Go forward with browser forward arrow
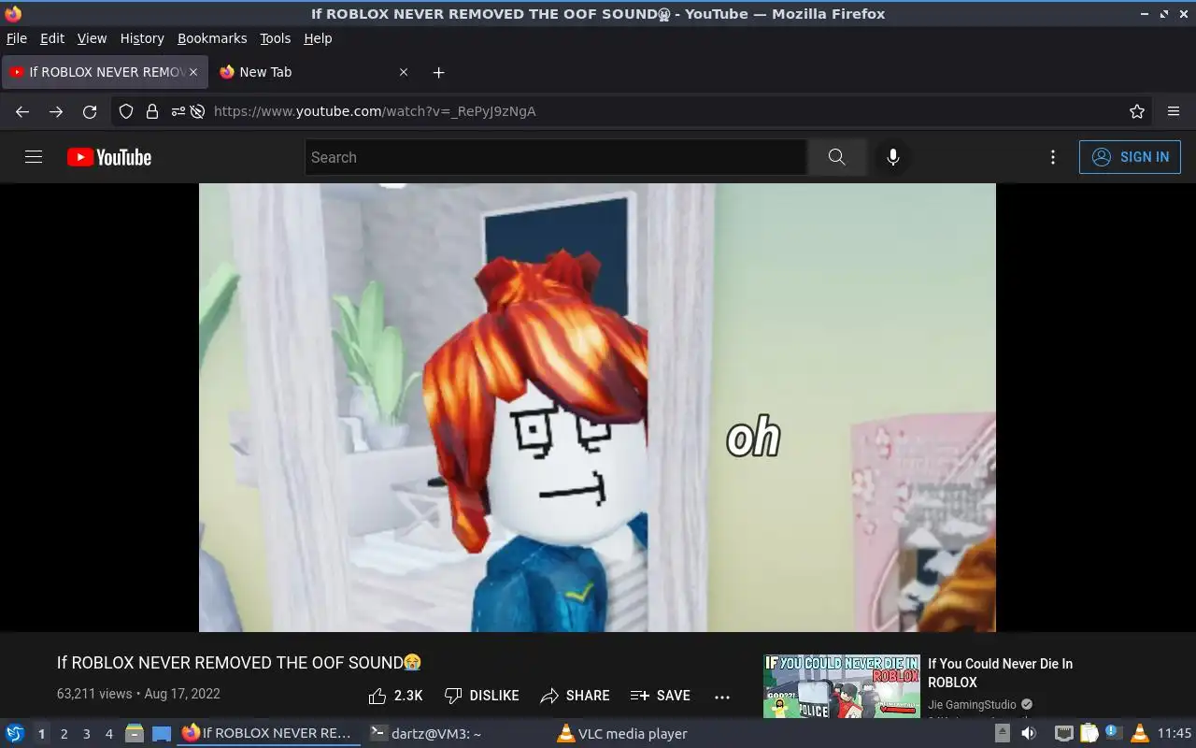 [56, 111]
